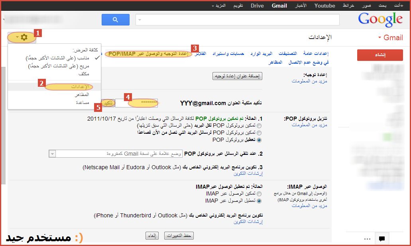This screenshot has width=411, height=246.
Task: Choose المظاهر in the gear menu
Action: click(82, 94)
